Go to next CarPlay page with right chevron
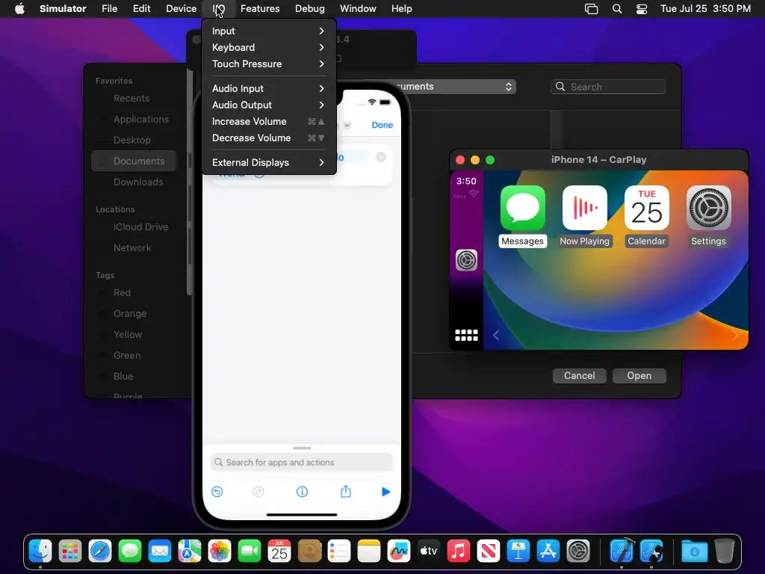 [x=736, y=336]
